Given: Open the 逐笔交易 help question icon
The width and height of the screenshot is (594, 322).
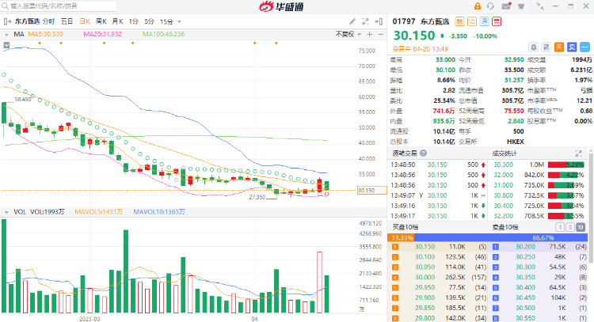Looking at the screenshot, I should [423, 153].
